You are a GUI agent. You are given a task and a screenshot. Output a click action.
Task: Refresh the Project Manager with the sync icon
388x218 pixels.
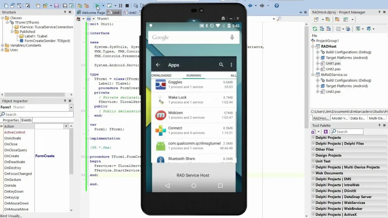[315, 28]
